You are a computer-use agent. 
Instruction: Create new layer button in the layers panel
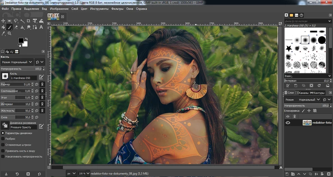point(287,174)
